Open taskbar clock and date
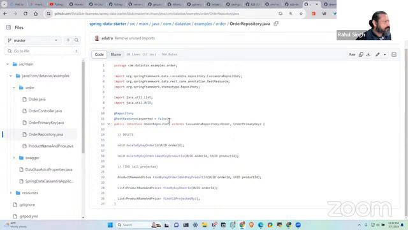This screenshot has width=408, height=230. click(393, 225)
